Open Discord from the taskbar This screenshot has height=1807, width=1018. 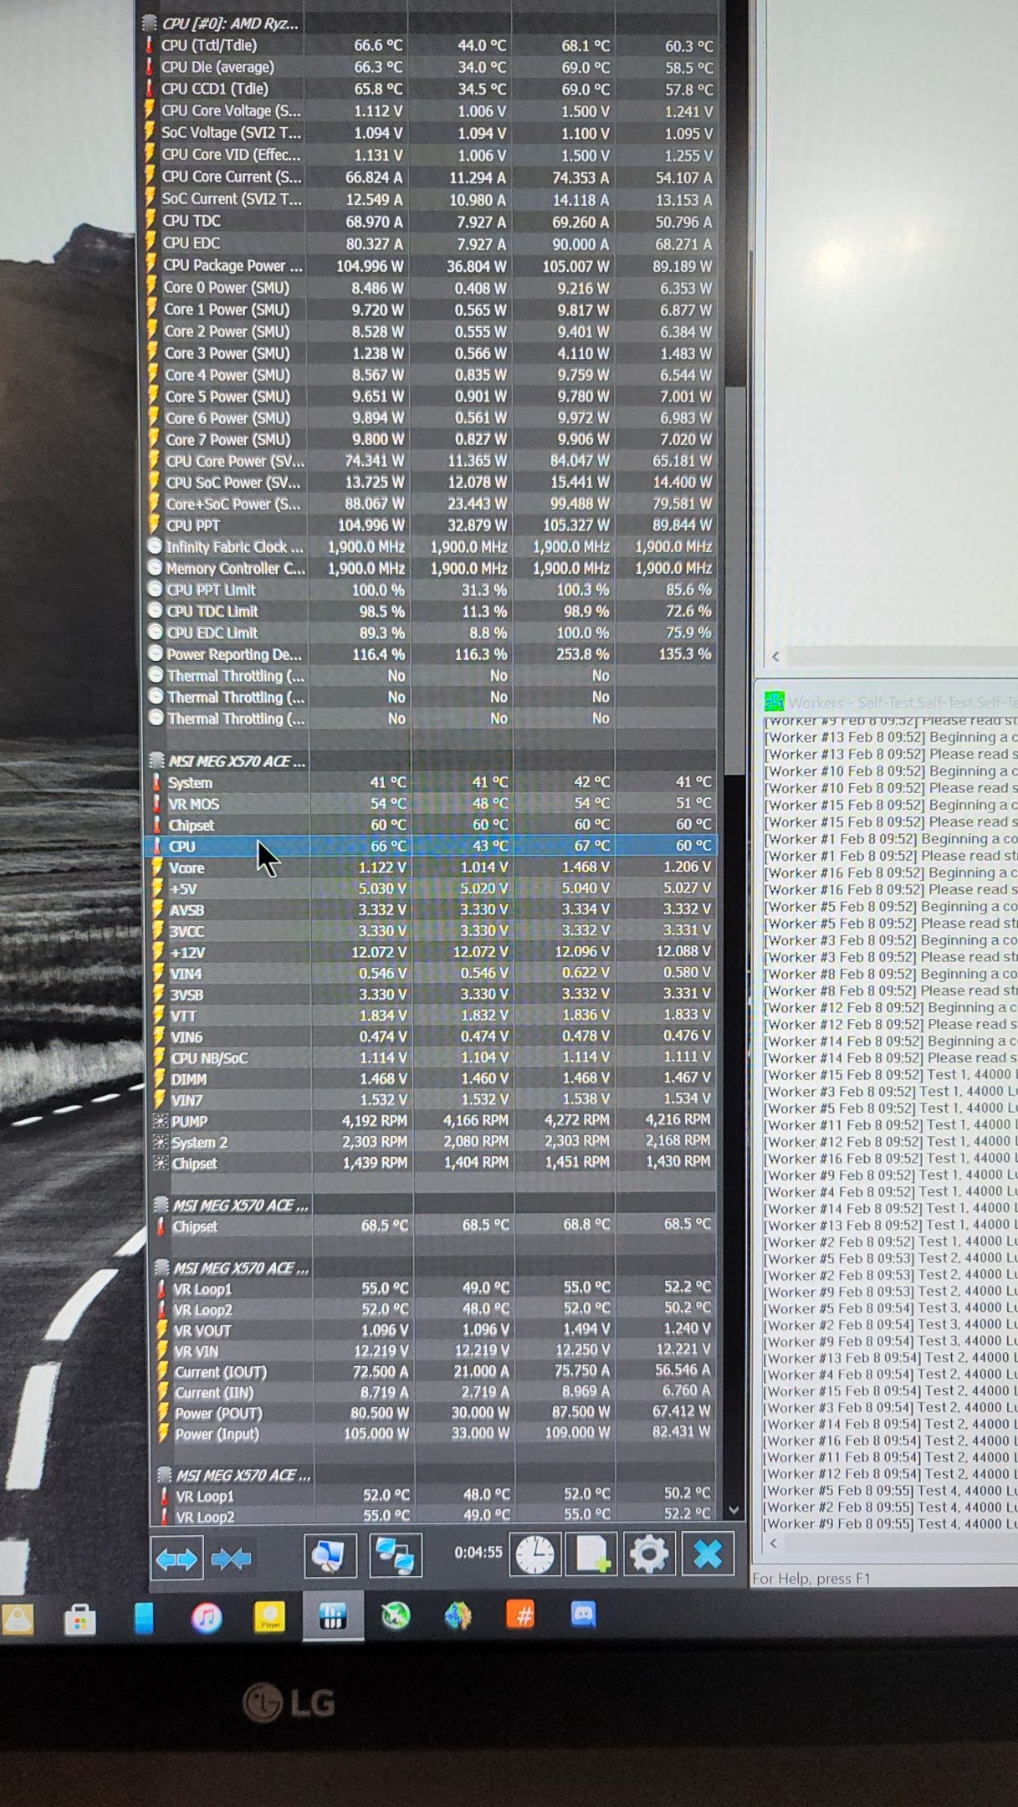[x=583, y=1614]
